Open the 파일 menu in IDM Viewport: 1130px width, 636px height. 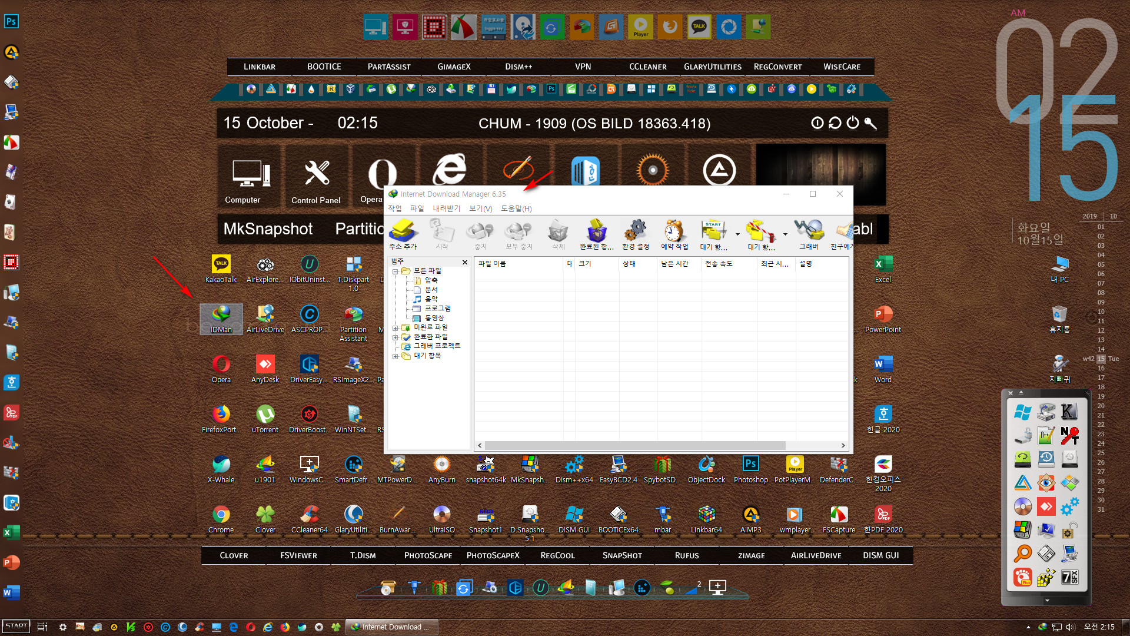click(x=417, y=208)
